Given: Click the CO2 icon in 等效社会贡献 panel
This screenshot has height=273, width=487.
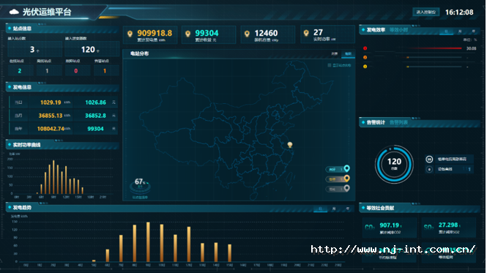Looking at the screenshot, I should point(369,228).
